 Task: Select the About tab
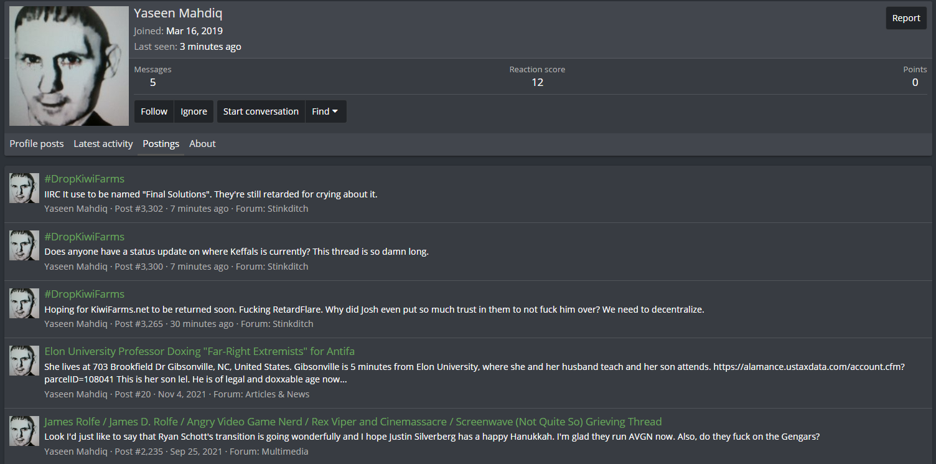click(202, 144)
